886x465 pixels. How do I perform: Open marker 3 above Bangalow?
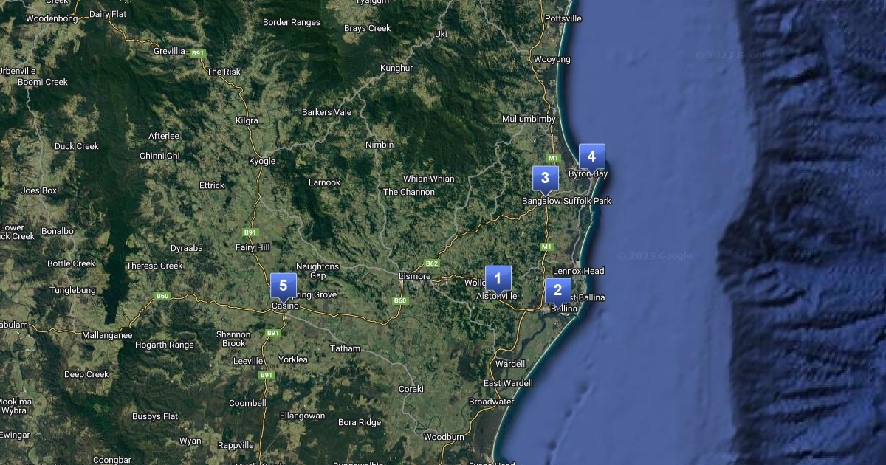545,178
